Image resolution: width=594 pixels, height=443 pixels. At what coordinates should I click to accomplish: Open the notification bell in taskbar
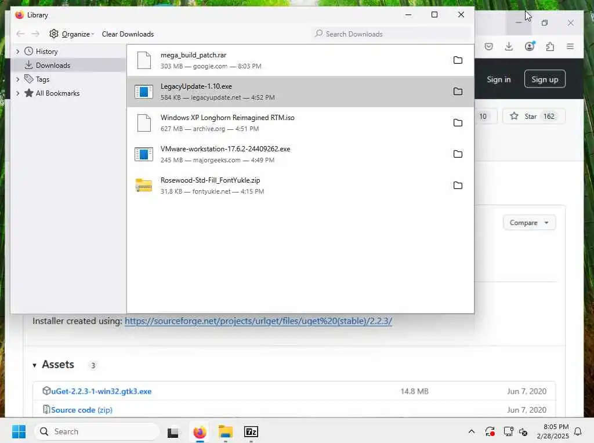click(x=578, y=431)
